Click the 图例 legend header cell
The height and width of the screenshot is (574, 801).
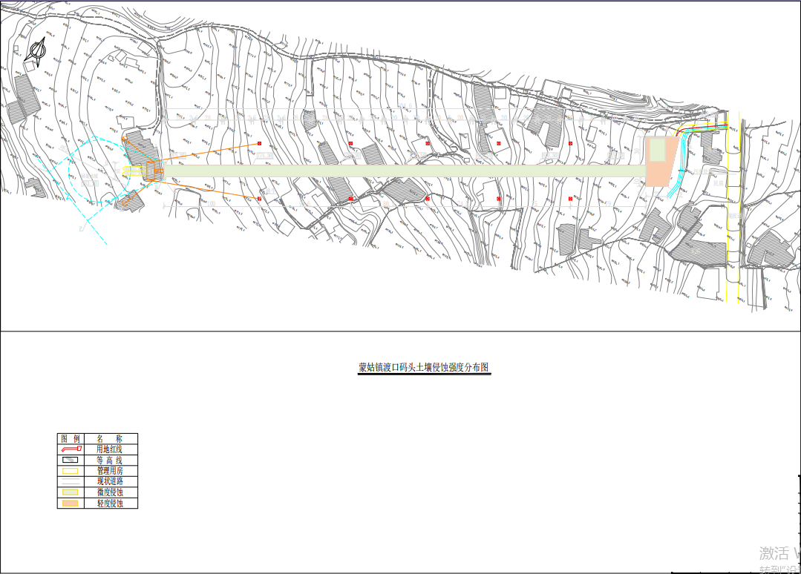(x=71, y=438)
